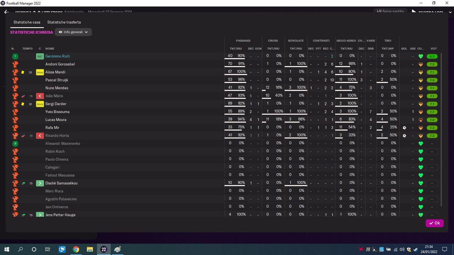This screenshot has width=454, height=255.
Task: Click the 8.3 rating badge for Rulli
Action: (432, 56)
